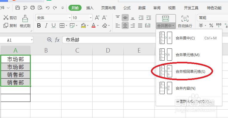Click the 合并居中 merge icon

[166, 19]
